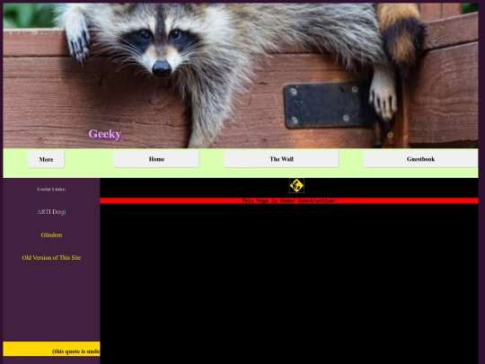Open the ARTI Dergi link
The image size is (485, 364).
click(x=51, y=212)
